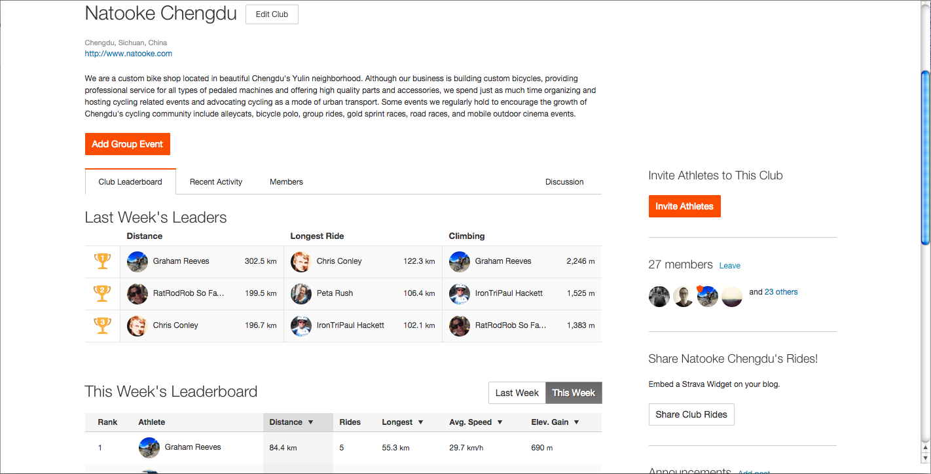Sort by Elev. Gain column header
The image size is (931, 474).
coord(555,422)
